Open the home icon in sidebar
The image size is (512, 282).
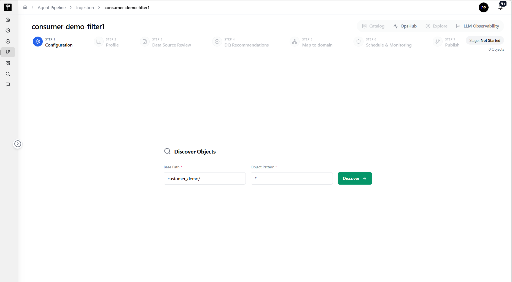click(8, 20)
